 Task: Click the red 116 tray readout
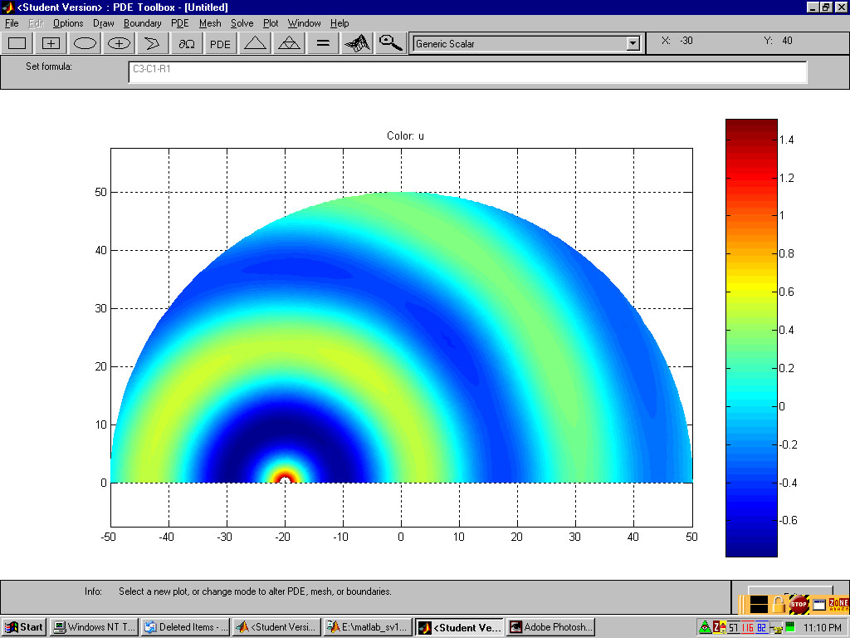[x=748, y=628]
